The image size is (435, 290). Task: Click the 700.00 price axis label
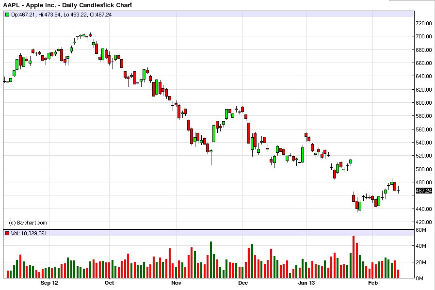point(424,36)
